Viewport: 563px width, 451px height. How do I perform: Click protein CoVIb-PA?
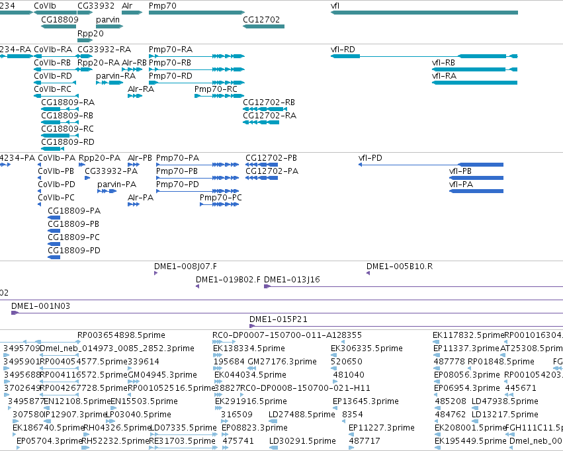[40, 165]
